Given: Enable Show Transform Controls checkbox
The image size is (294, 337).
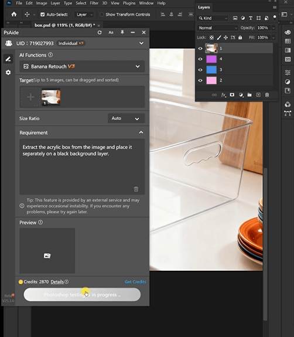Looking at the screenshot, I should tap(101, 15).
